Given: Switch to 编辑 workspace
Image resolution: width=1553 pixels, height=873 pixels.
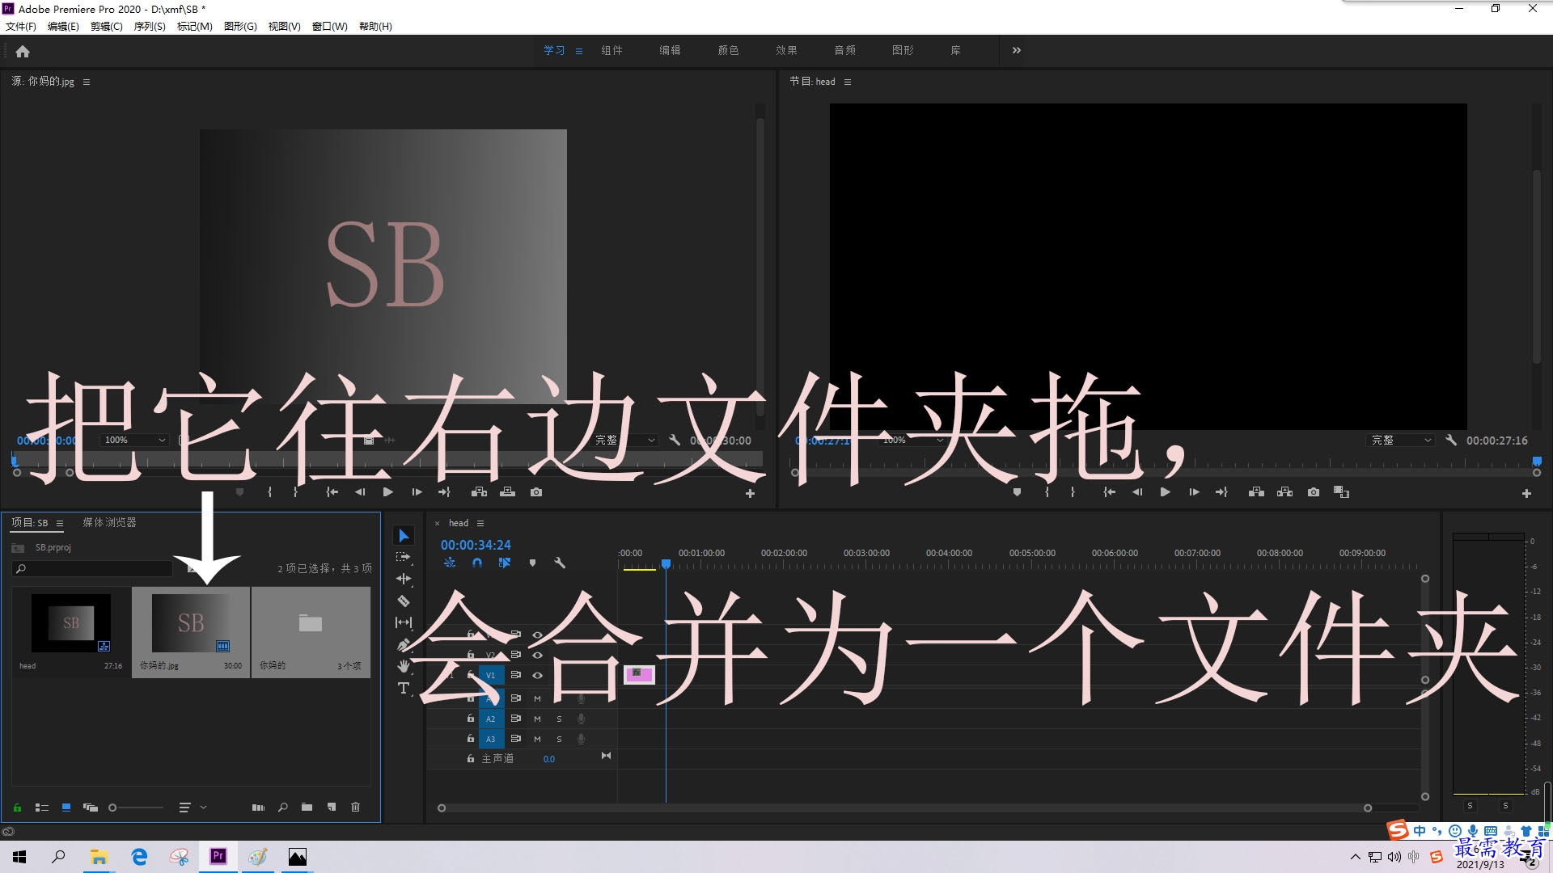Looking at the screenshot, I should pos(670,50).
